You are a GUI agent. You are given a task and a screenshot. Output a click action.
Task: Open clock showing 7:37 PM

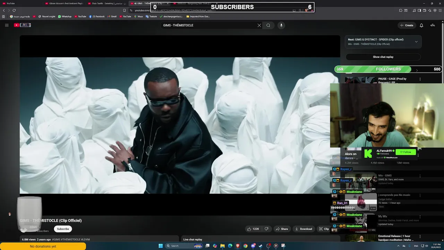436,246
